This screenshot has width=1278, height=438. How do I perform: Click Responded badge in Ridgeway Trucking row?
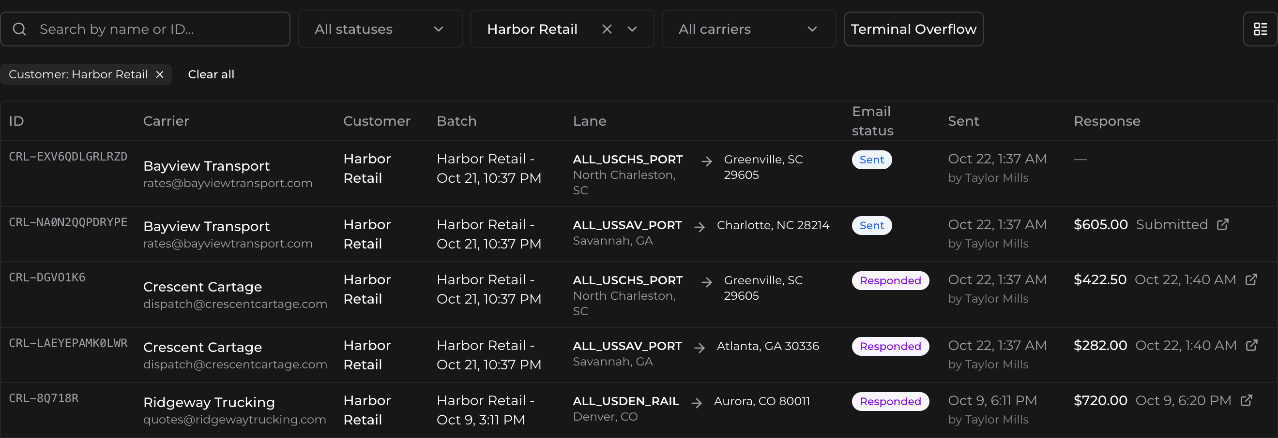pos(890,401)
